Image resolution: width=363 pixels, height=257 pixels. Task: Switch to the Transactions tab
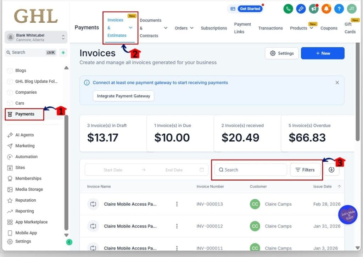tap(270, 28)
